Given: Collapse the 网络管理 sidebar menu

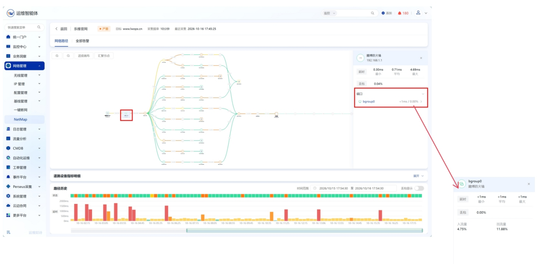Looking at the screenshot, I should tap(24, 66).
